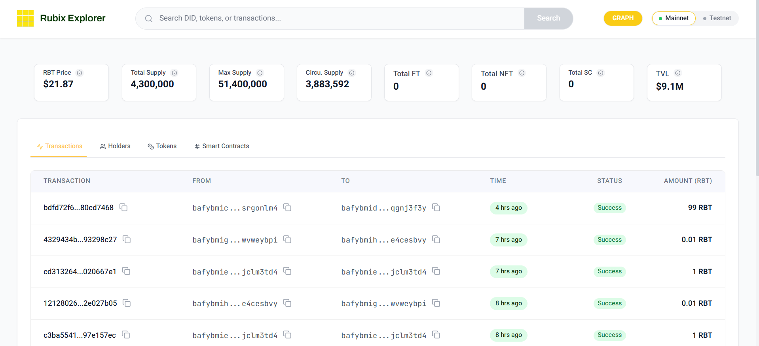Click info icon beside TVL
The image size is (759, 346).
coord(678,73)
